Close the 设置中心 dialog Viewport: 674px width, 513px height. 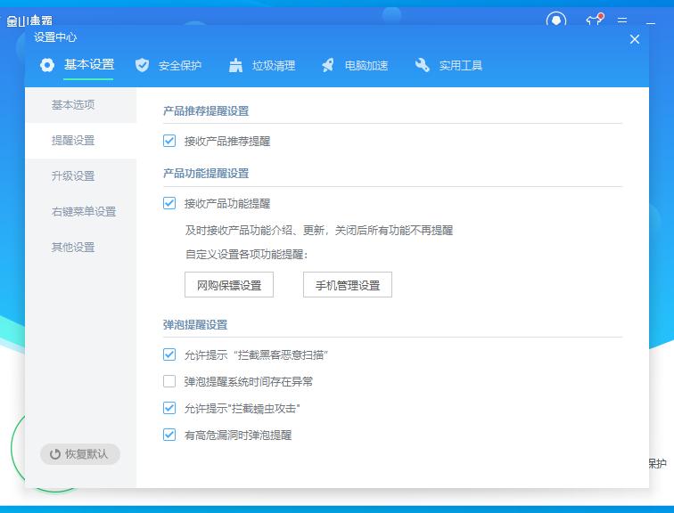[635, 39]
